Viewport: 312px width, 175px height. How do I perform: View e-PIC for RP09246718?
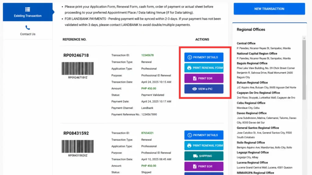point(204,89)
